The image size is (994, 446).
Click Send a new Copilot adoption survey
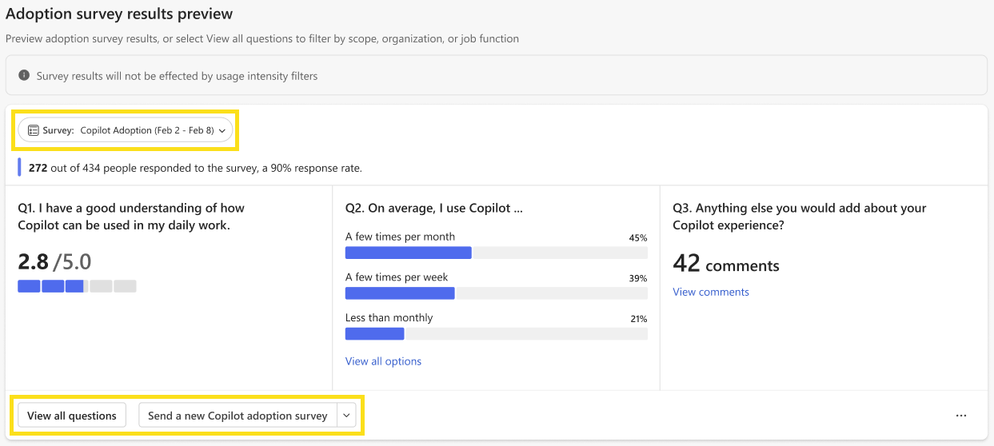238,416
